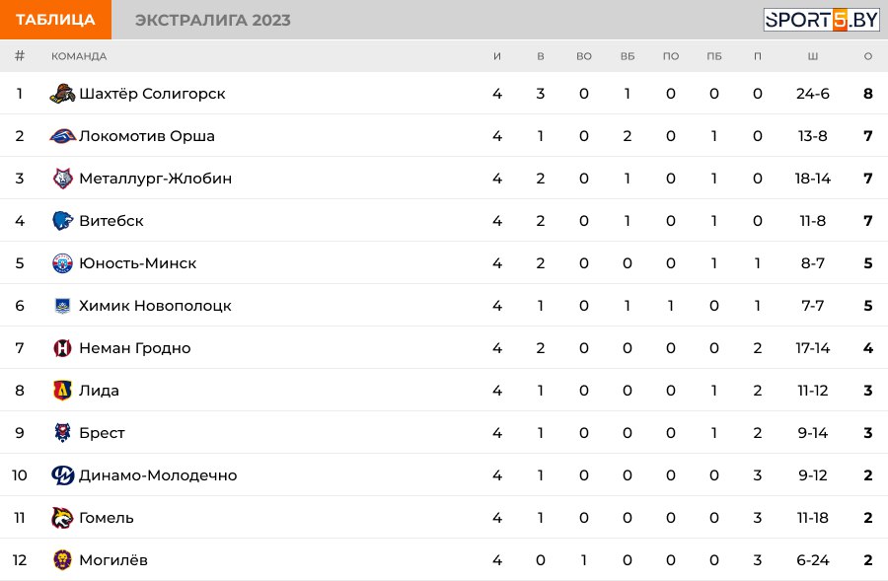Sort table by the Ш goals column

(813, 56)
